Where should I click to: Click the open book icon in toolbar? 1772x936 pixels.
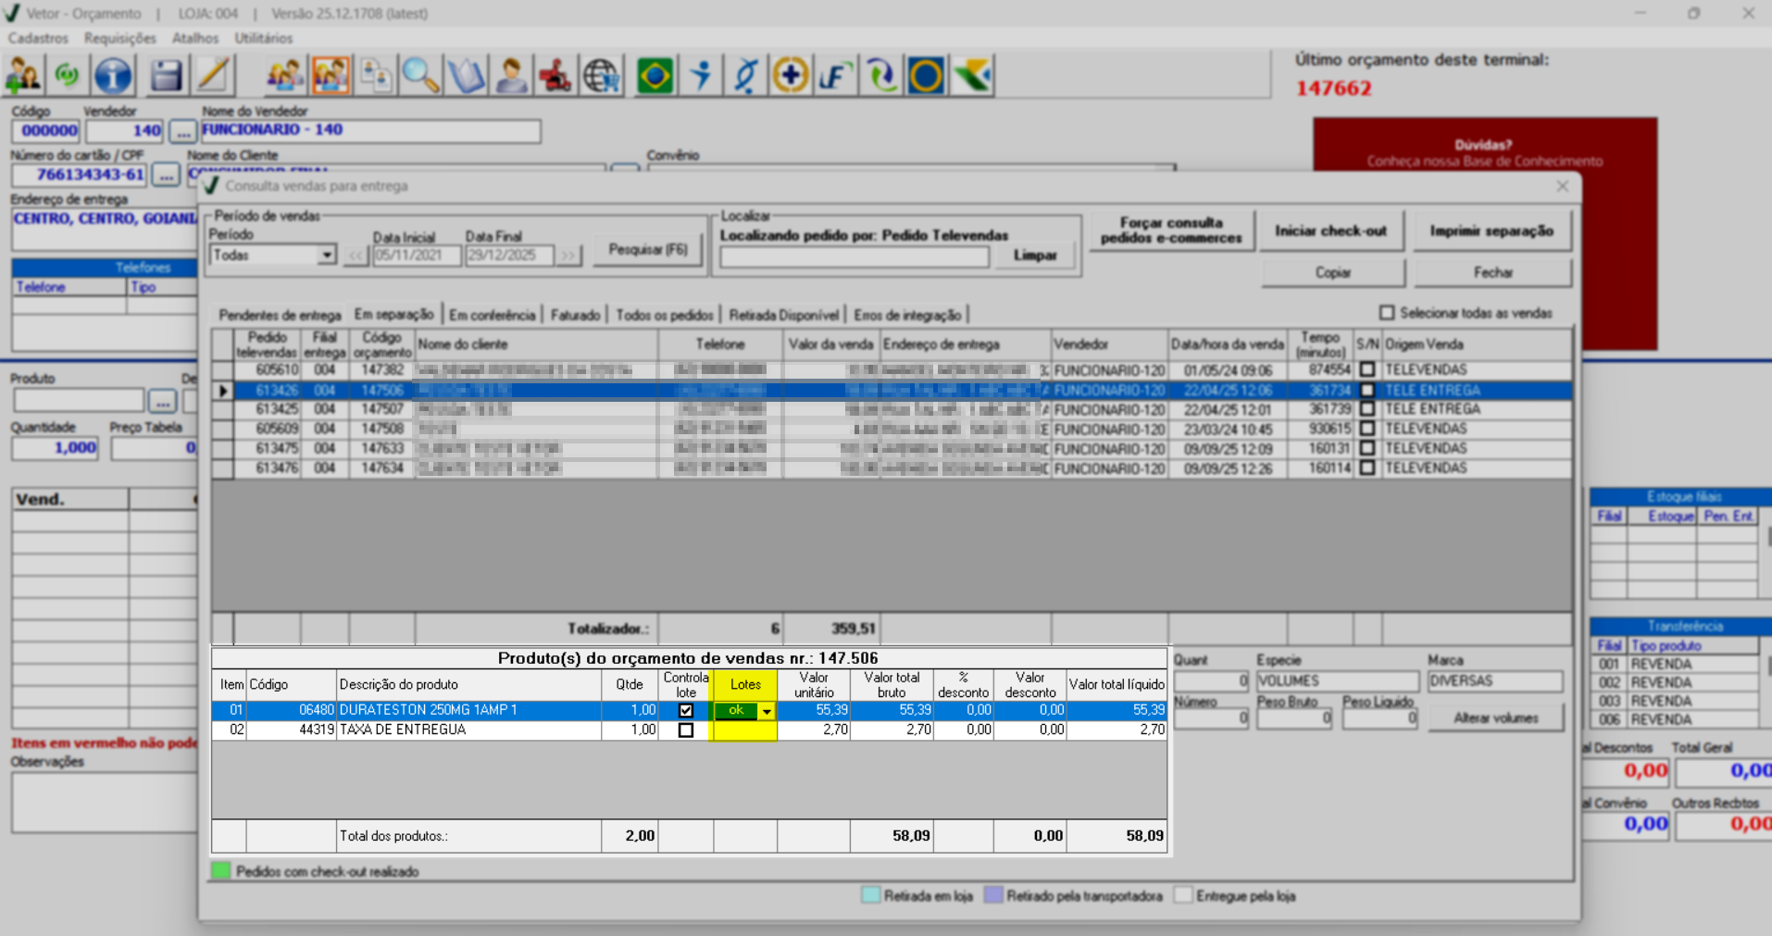click(466, 76)
